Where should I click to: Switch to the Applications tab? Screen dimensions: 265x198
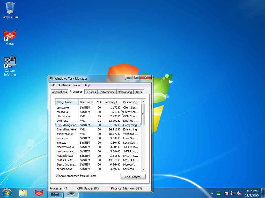(x=60, y=92)
